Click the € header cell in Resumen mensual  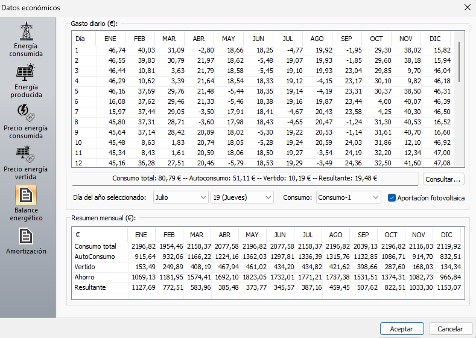click(x=100, y=235)
